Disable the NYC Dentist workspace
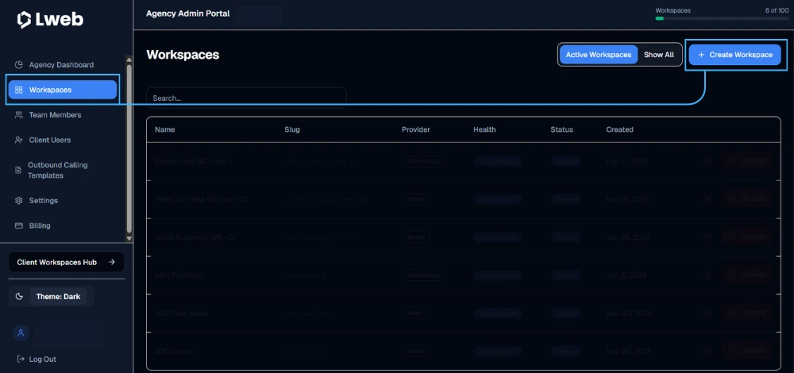 point(747,351)
